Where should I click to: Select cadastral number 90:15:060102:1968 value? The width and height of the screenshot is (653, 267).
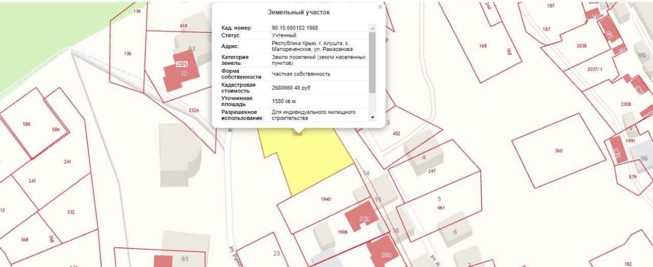tap(295, 28)
